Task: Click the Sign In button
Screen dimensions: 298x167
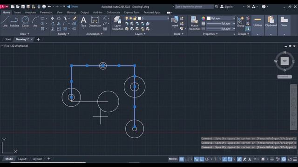Action: pos(227,6)
